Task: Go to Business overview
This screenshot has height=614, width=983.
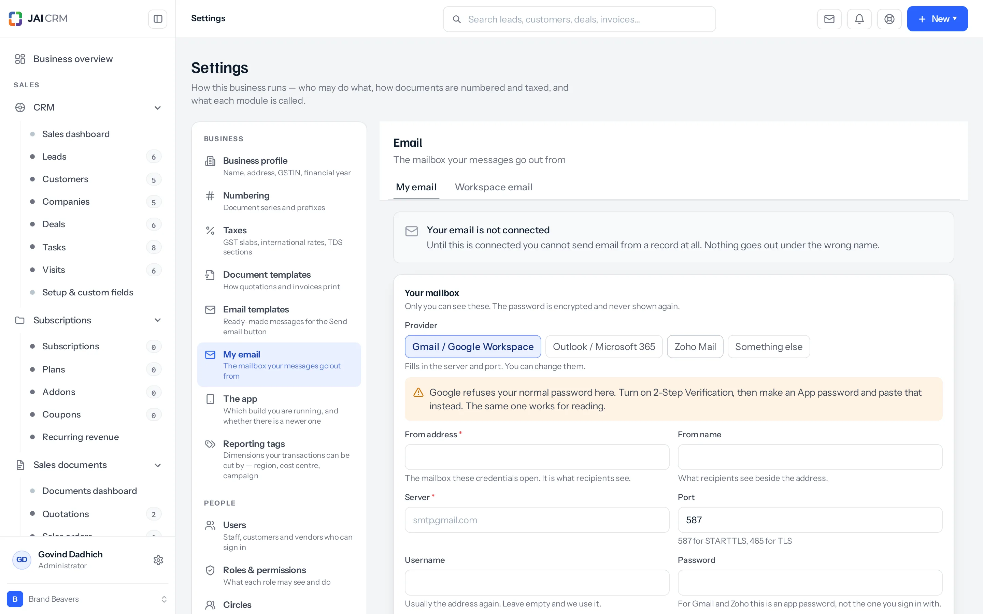Action: [88, 59]
